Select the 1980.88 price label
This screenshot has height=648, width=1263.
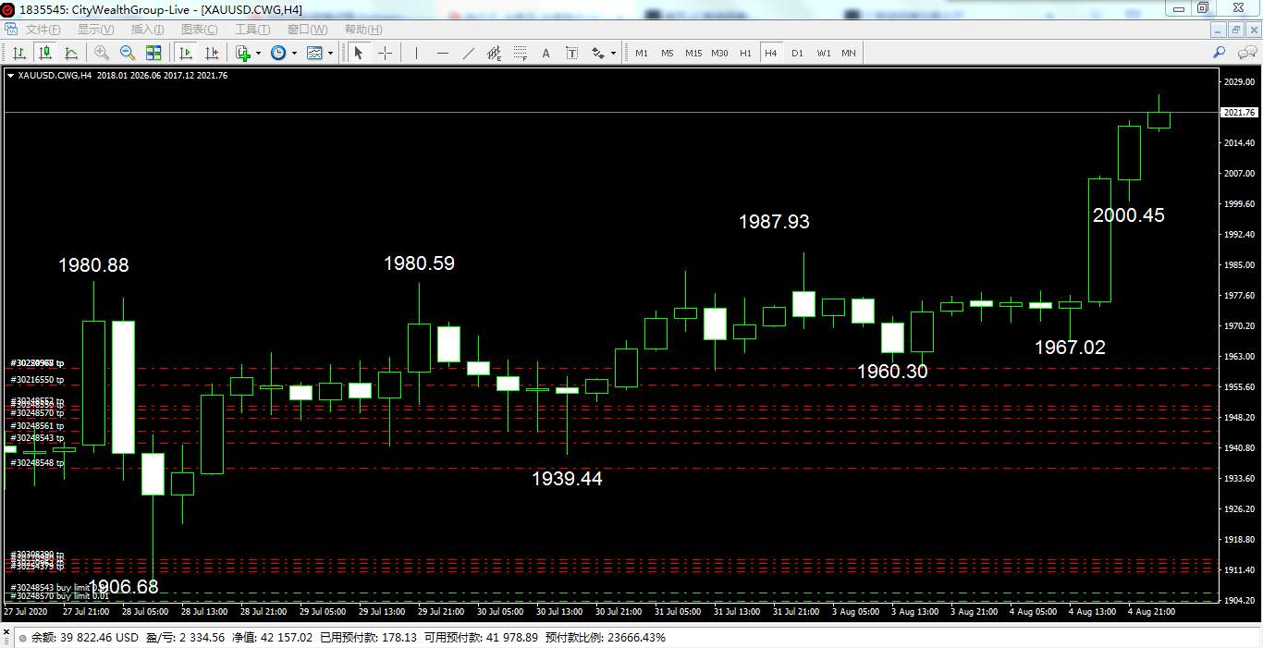(93, 265)
